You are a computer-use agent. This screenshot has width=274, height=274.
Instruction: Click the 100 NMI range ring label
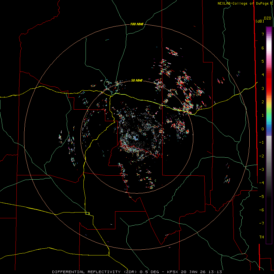pyautogui.click(x=137, y=24)
